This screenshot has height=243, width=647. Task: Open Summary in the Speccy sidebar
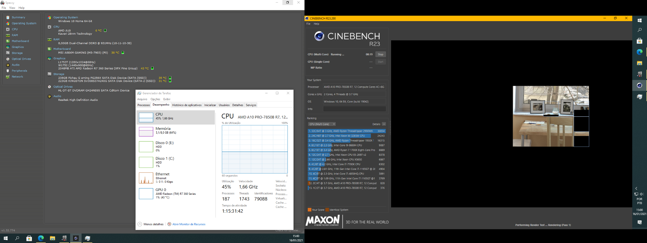(18, 17)
